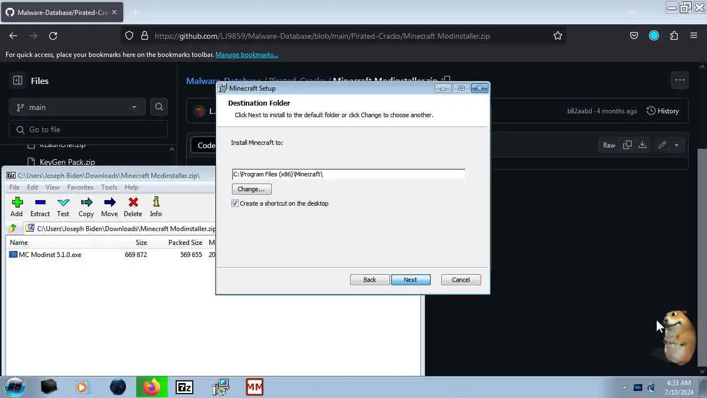
Task: Open the 7-Zip Edit menu
Action: click(x=33, y=187)
